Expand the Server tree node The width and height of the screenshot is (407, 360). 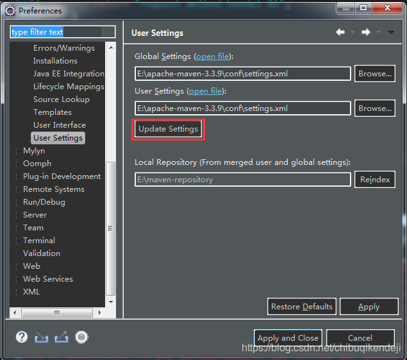point(17,215)
